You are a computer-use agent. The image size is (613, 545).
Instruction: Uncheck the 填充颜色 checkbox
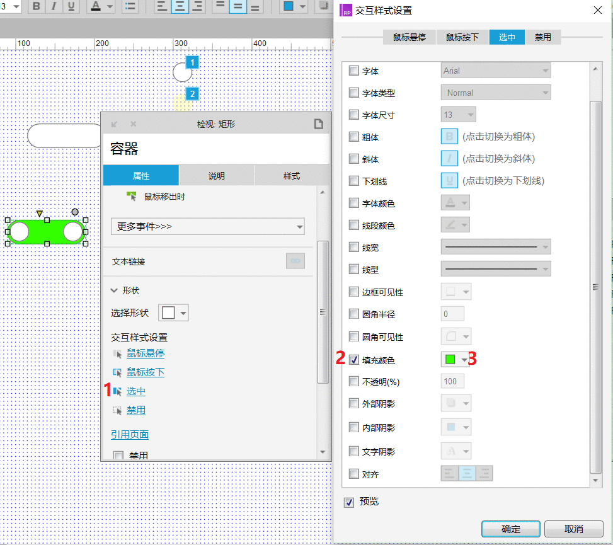[354, 360]
